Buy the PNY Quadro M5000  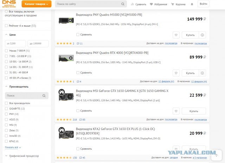point(190,35)
